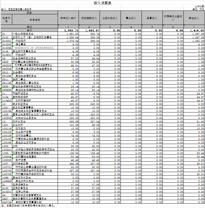Screen dimensions: 205x208
Task: Click the 栏次 row label
Action: [29, 27]
